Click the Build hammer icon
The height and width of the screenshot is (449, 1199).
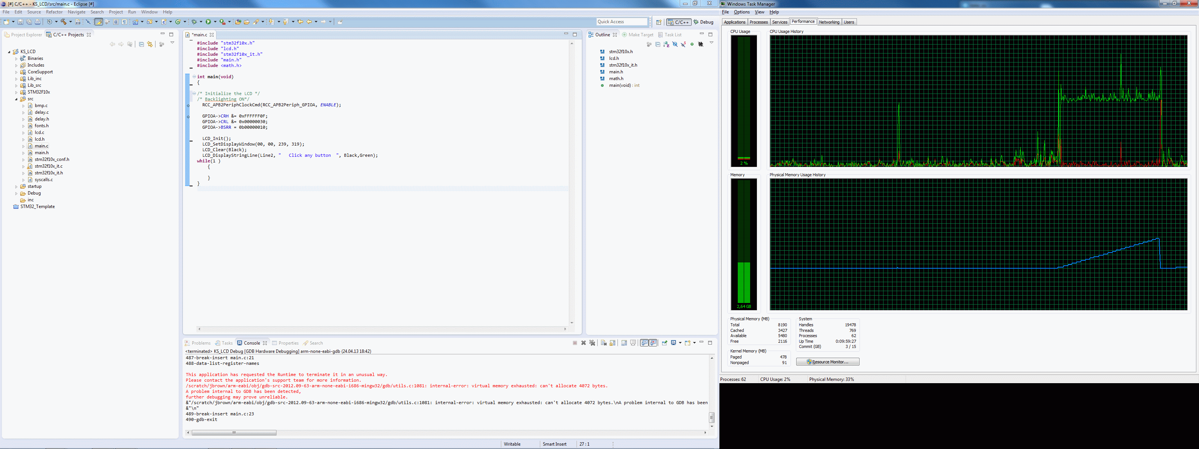[x=64, y=22]
